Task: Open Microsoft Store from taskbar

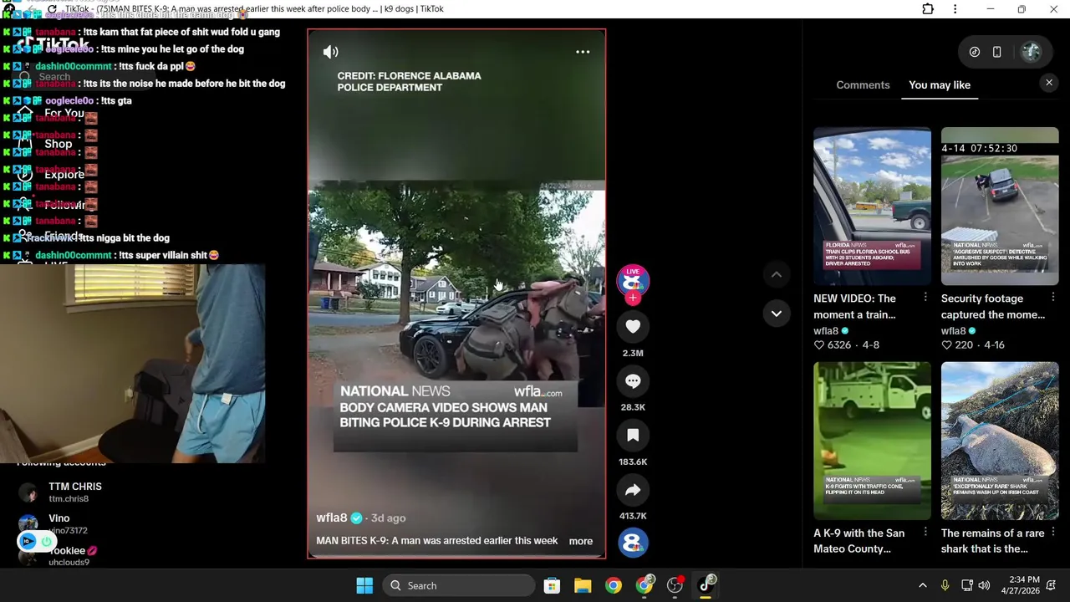Action: (552, 585)
